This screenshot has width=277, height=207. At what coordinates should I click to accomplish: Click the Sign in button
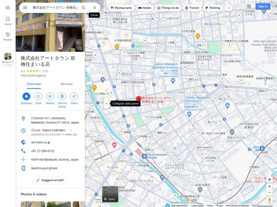(263, 6)
